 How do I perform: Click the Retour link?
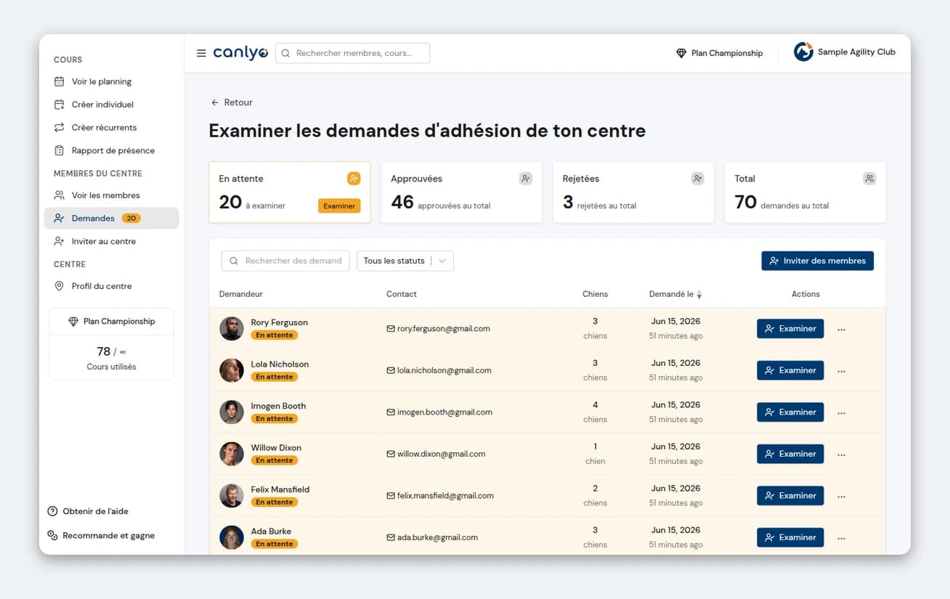(x=232, y=102)
